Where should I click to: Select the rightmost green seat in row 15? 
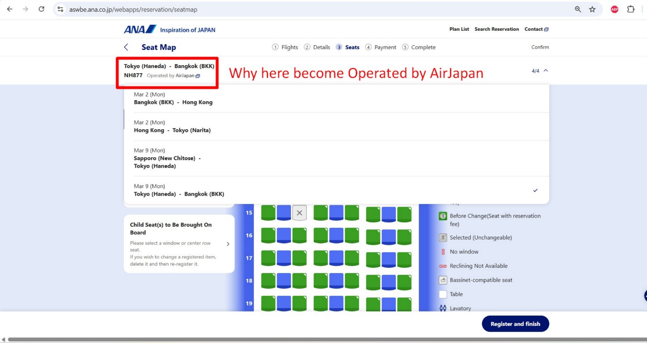coord(404,215)
